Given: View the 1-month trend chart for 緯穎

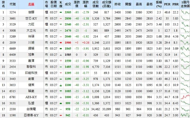Looking at the screenshot, I should (185, 48).
